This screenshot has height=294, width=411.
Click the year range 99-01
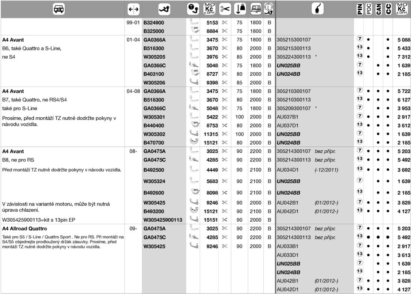coord(133,23)
